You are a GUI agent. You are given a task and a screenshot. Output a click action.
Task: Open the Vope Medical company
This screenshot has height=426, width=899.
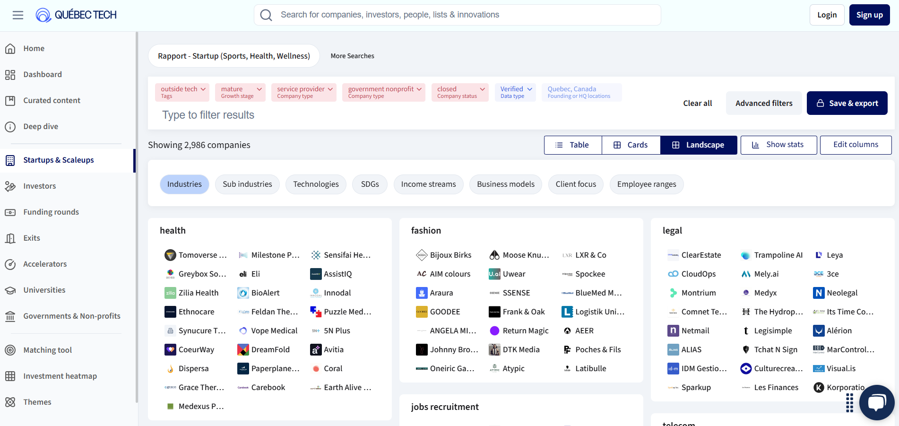click(x=268, y=330)
